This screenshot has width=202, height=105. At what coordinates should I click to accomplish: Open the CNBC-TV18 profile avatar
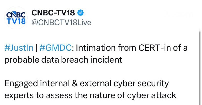tap(16, 18)
